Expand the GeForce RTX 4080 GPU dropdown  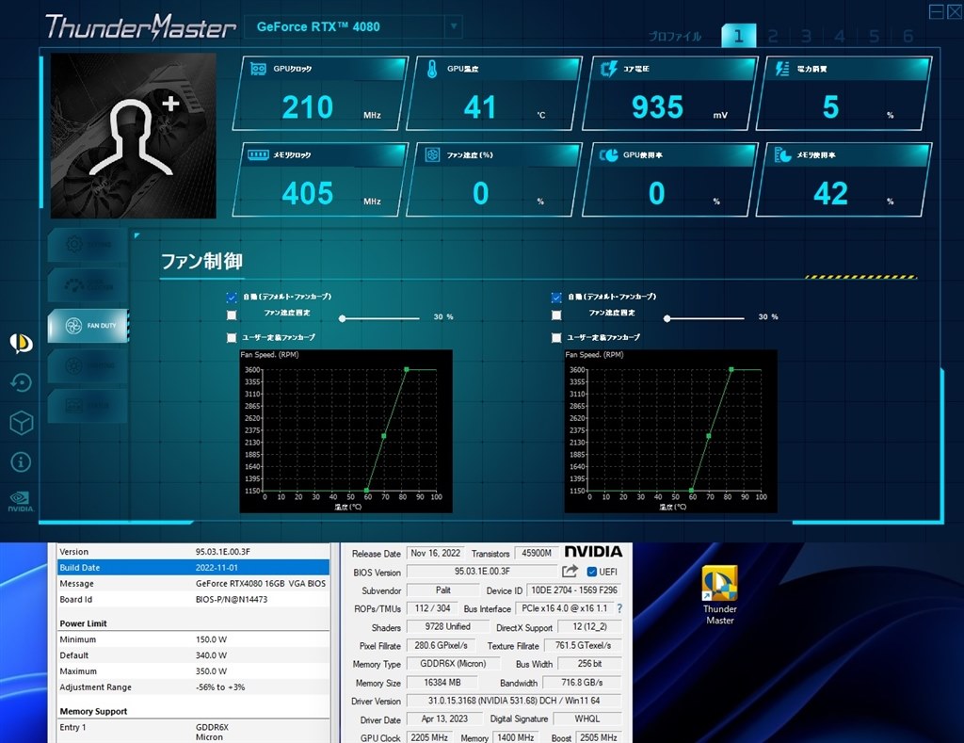click(x=453, y=26)
